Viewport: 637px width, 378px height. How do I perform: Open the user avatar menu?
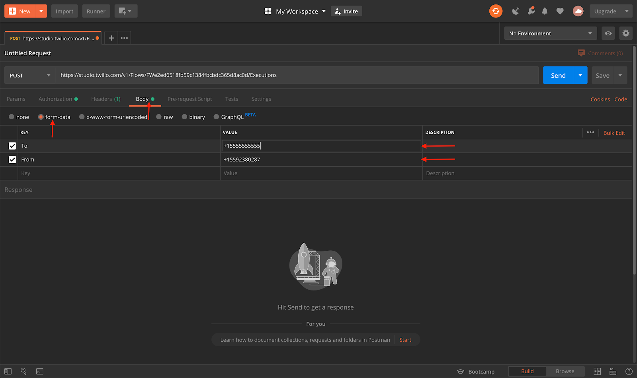click(x=578, y=11)
